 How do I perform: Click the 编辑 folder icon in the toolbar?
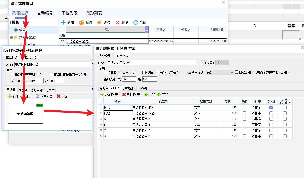click(x=81, y=22)
